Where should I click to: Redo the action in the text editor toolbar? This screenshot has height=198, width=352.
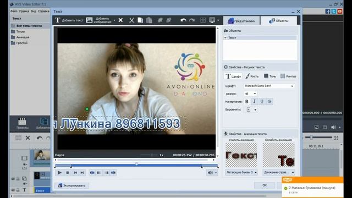coord(192,20)
